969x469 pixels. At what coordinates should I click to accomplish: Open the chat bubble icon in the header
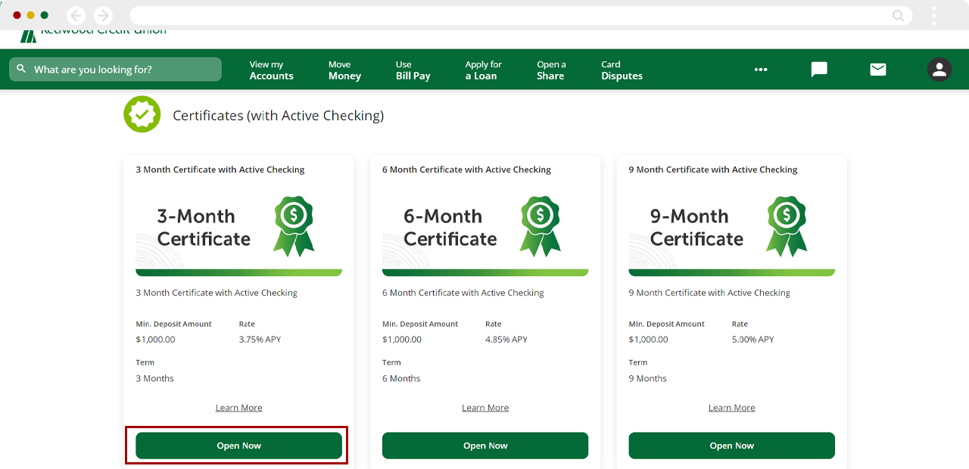(819, 70)
